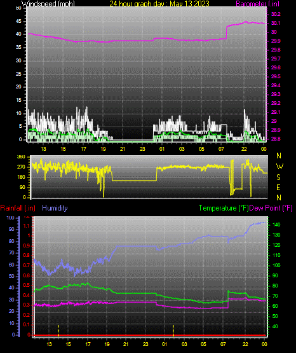Select the 30.1 barometer axis value
This screenshot has width=296, height=353.
[276, 23]
